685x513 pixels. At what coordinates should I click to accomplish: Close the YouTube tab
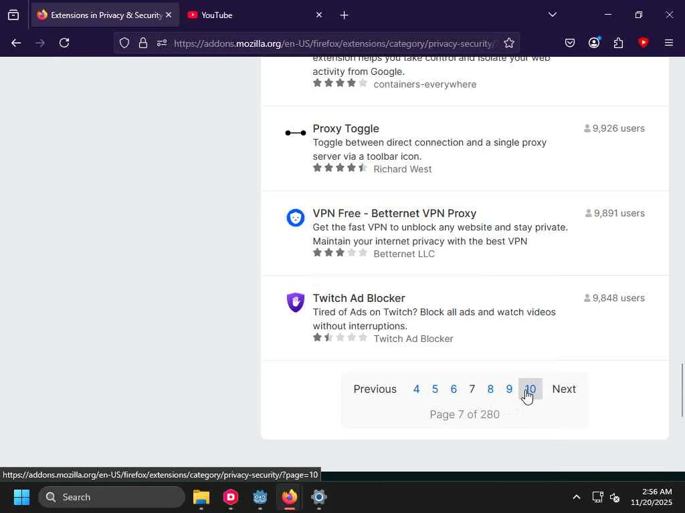(x=319, y=15)
